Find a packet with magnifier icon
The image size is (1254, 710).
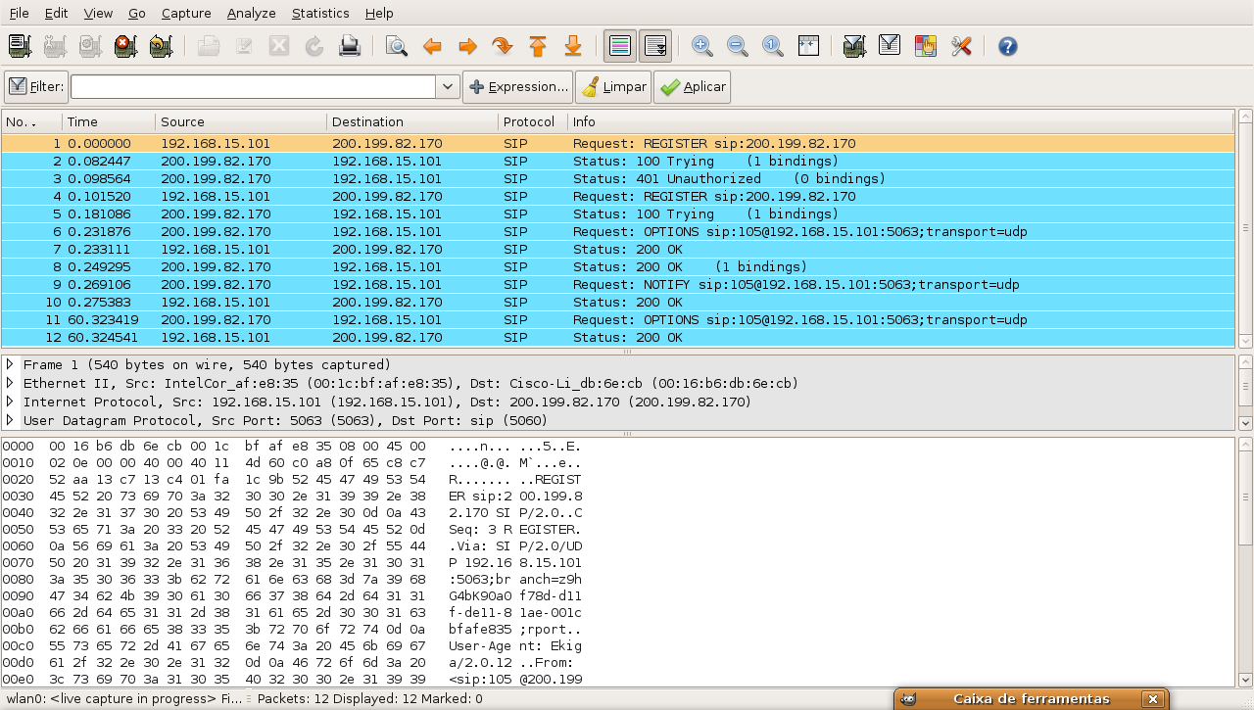point(397,46)
